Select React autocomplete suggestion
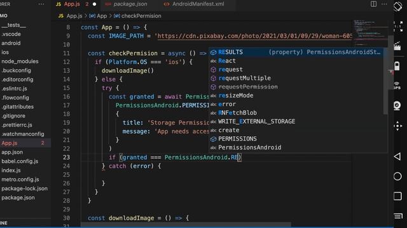 coord(296,61)
